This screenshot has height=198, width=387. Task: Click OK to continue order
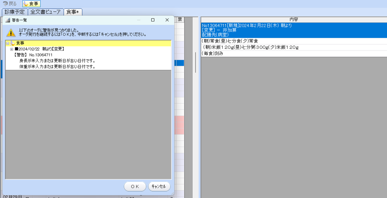click(x=135, y=187)
